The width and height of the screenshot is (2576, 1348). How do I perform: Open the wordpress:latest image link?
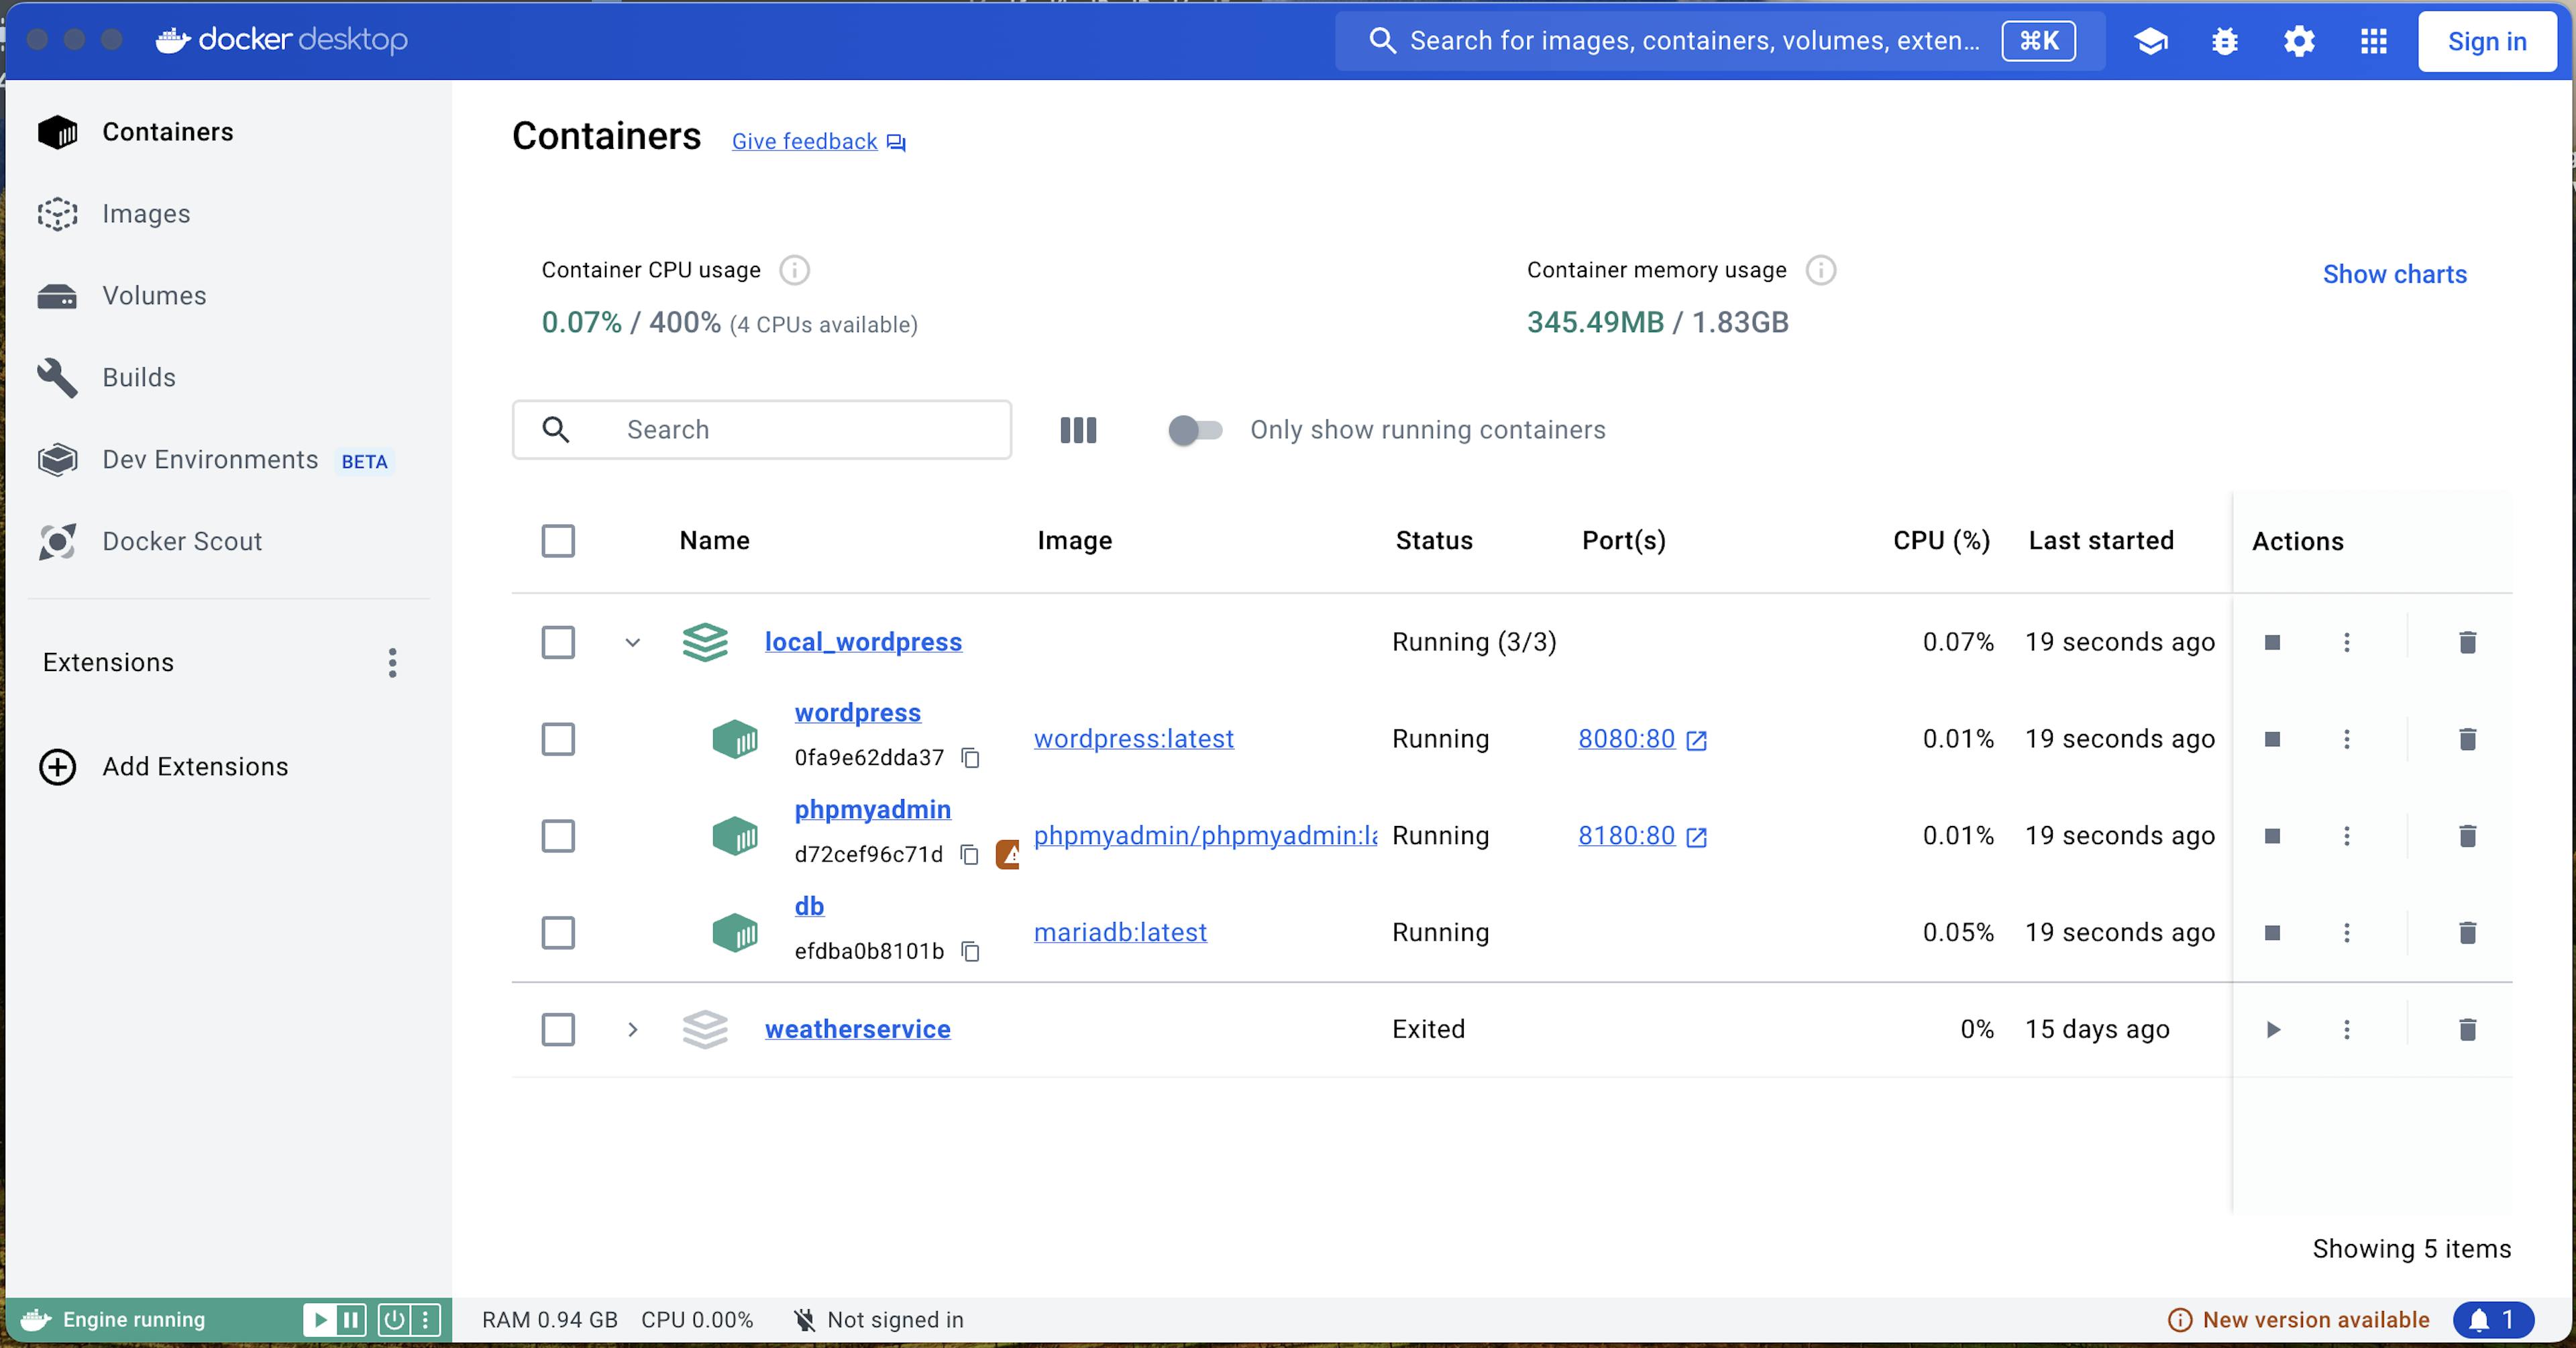click(1133, 739)
